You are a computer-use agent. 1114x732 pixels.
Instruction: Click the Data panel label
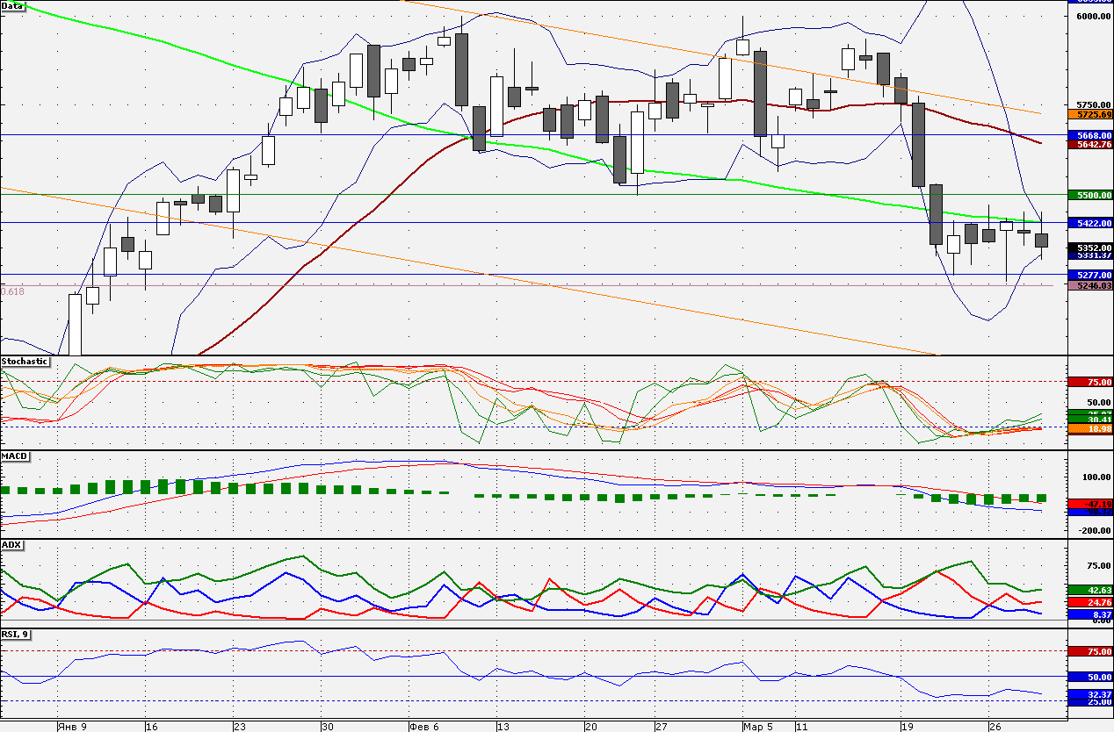[13, 5]
